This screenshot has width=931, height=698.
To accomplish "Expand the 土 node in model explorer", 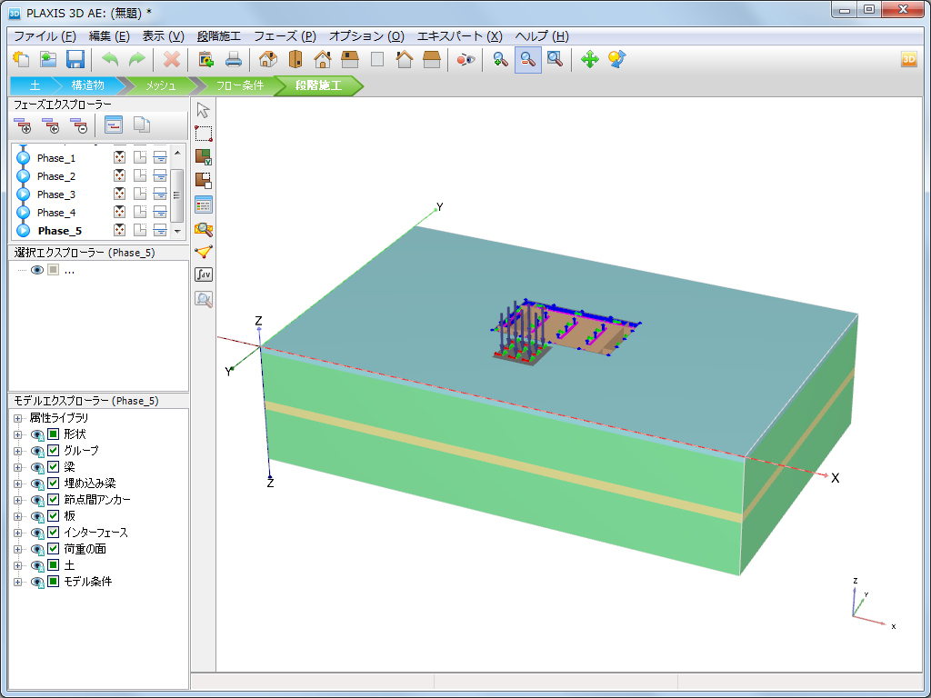I will [17, 565].
